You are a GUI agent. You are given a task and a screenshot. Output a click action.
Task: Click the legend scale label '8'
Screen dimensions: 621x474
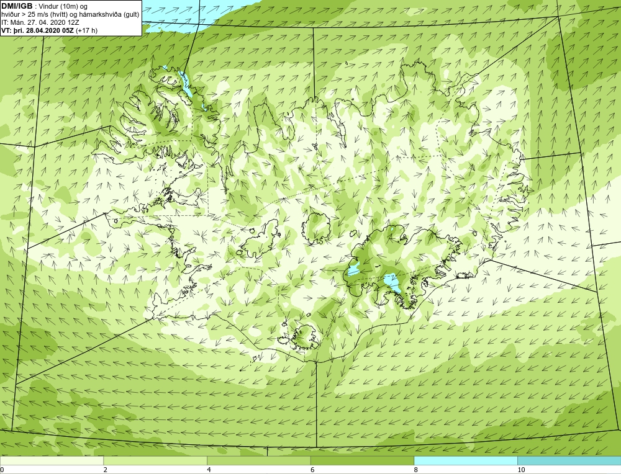416,470
